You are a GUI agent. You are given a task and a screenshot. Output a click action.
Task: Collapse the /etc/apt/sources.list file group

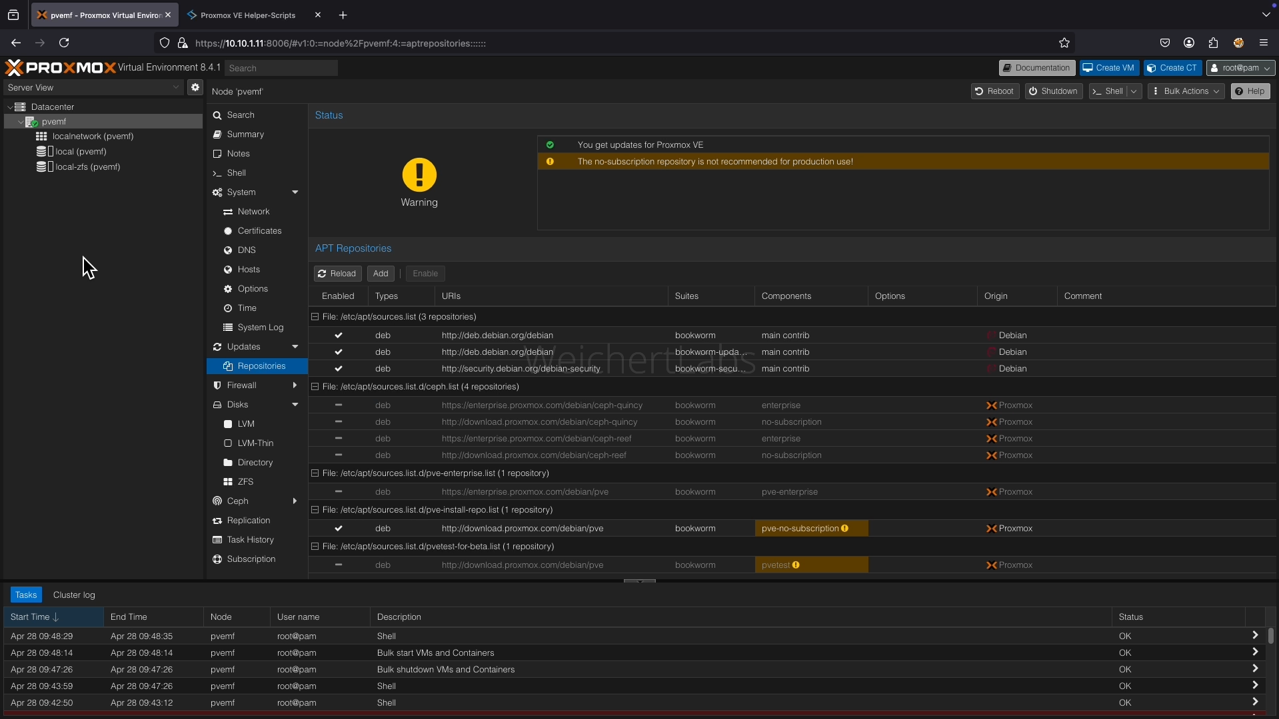pos(315,317)
